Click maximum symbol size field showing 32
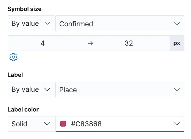191x139 pixels. (x=129, y=43)
